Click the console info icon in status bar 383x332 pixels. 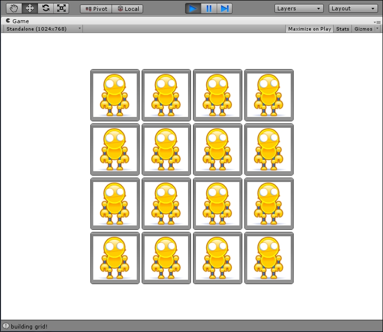tap(5, 326)
